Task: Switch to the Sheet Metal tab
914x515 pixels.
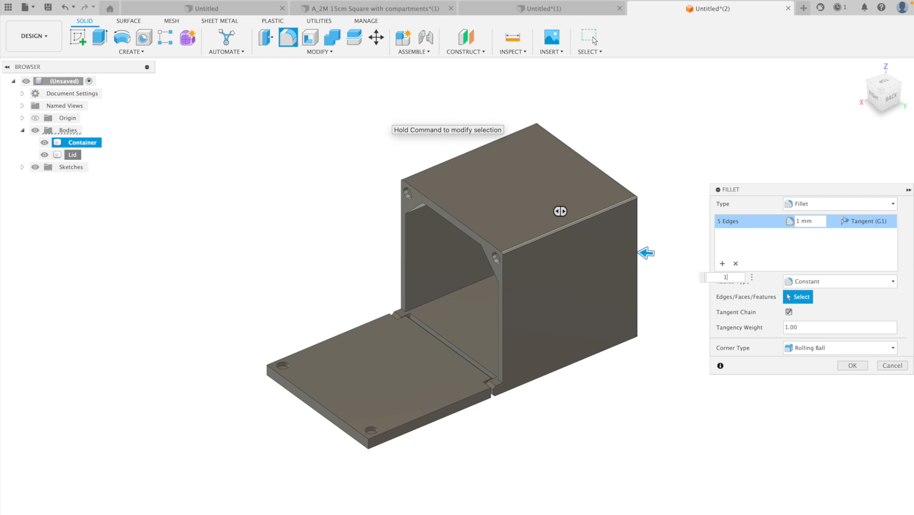Action: (x=219, y=21)
